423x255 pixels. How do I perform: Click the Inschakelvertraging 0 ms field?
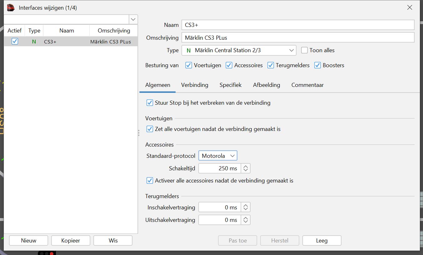point(220,207)
